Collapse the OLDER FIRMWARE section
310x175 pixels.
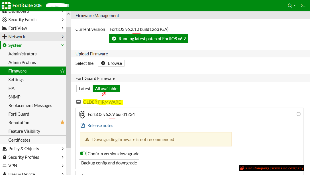[x=78, y=102]
